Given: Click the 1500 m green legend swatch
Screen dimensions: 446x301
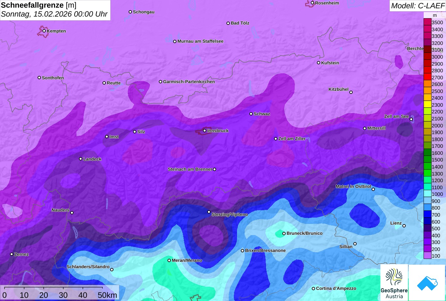Looking at the screenshot, I should coord(427,160).
